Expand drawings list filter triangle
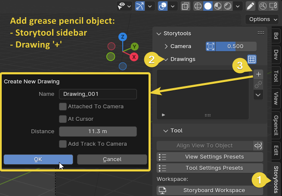The width and height of the screenshot is (282, 196). pos(163,115)
